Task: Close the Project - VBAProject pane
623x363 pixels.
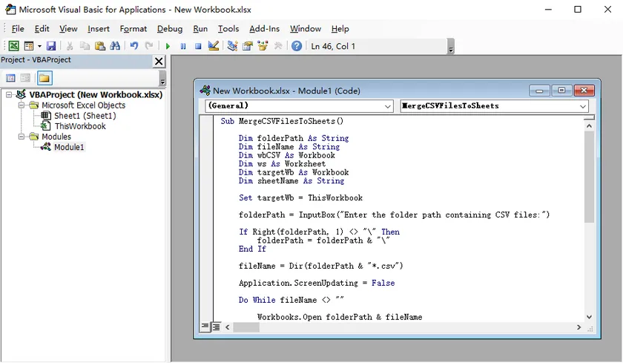Action: tap(159, 61)
